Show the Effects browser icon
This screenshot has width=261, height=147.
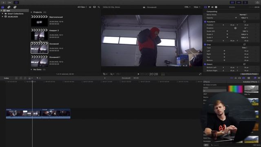click(255, 78)
